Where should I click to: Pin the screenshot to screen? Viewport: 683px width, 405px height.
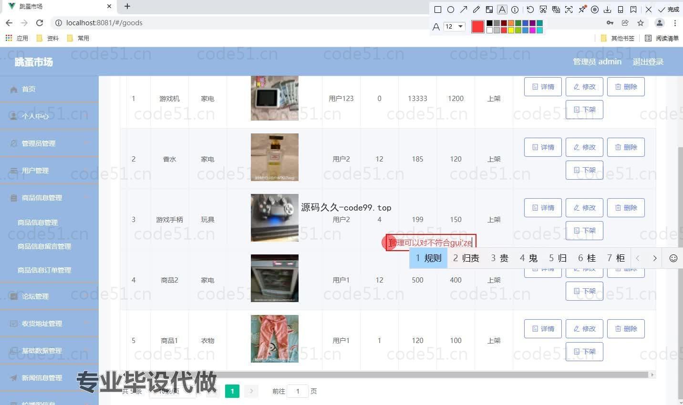coord(582,10)
